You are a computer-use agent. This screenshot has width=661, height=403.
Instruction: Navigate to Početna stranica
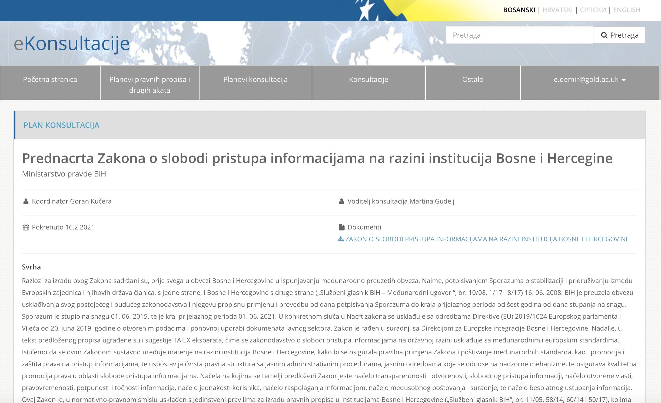[50, 79]
